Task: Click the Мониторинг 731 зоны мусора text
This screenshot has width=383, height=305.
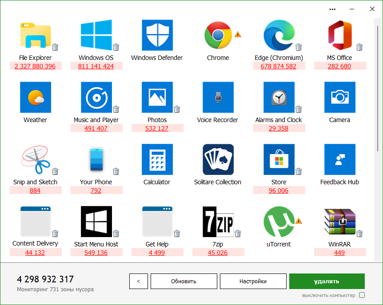Action: pyautogui.click(x=55, y=289)
